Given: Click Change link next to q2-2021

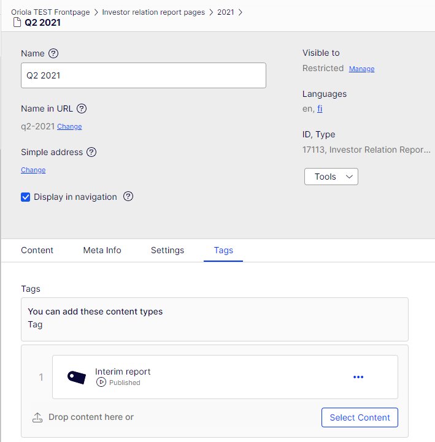Looking at the screenshot, I should click(69, 126).
